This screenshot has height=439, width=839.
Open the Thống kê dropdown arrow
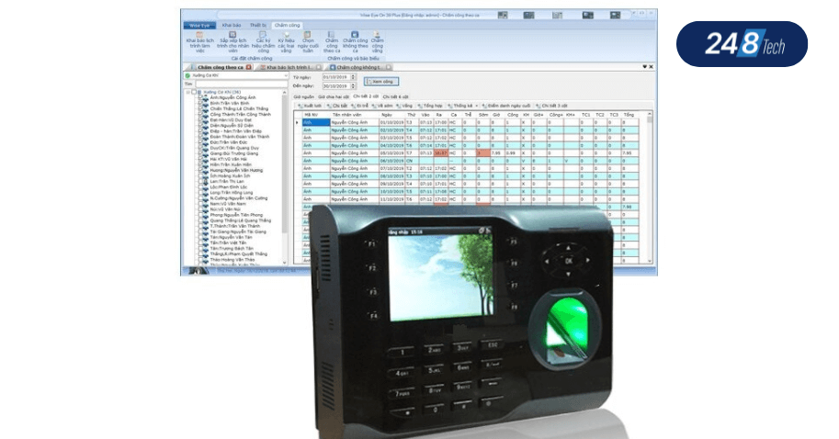click(x=476, y=106)
